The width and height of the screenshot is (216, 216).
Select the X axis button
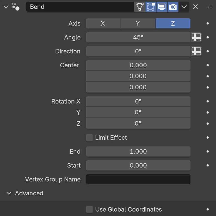tap(103, 23)
